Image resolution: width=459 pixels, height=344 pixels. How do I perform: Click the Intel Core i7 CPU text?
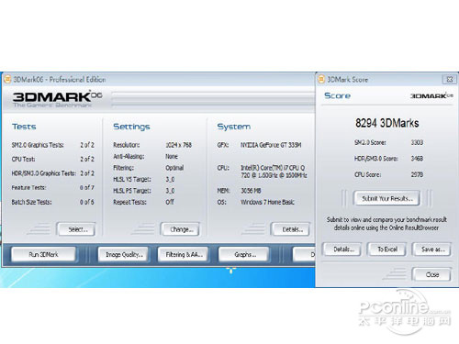274,172
